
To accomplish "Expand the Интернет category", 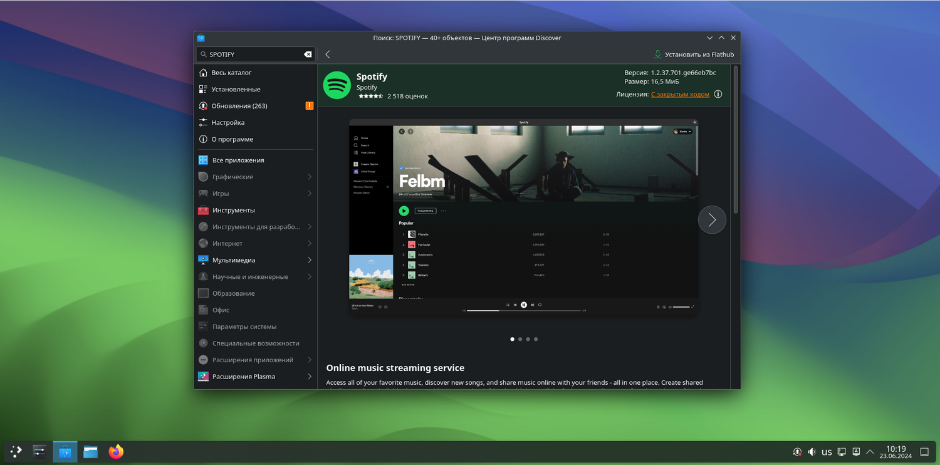I will click(310, 243).
